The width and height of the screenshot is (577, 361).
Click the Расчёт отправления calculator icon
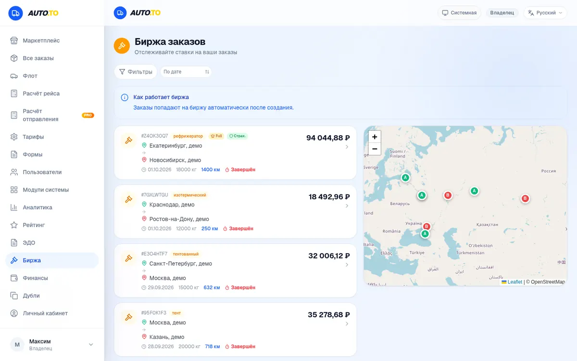pos(14,115)
